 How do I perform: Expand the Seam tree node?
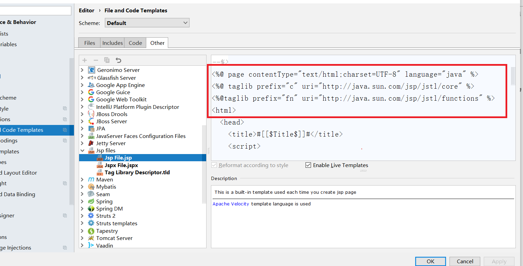pyautogui.click(x=82, y=194)
